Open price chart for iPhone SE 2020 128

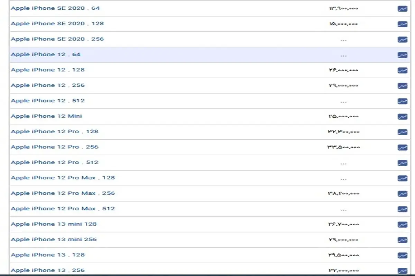402,24
